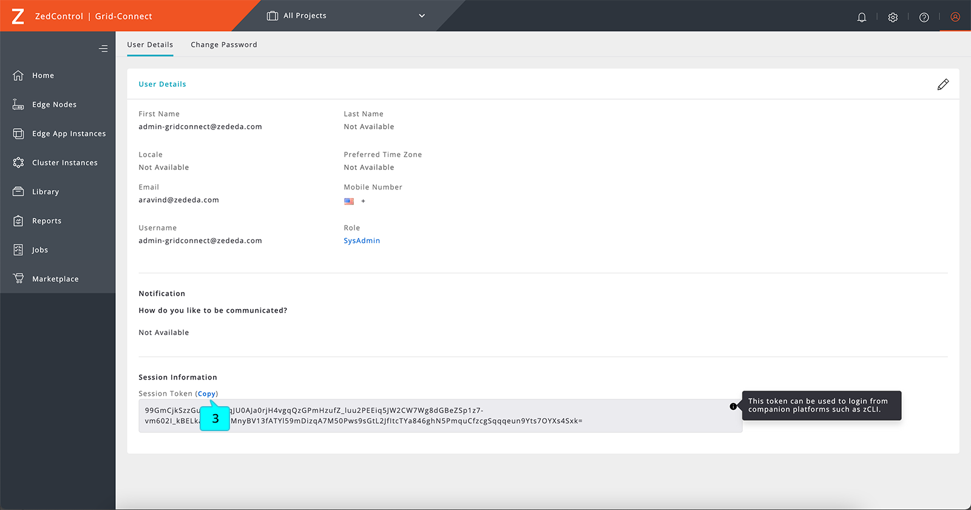Click the Home house icon
The width and height of the screenshot is (971, 510).
point(18,75)
